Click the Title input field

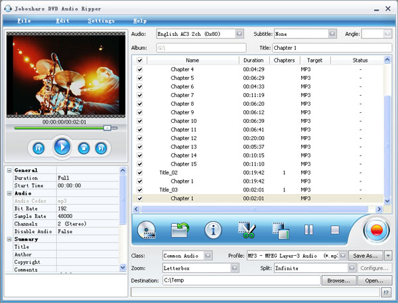332,48
